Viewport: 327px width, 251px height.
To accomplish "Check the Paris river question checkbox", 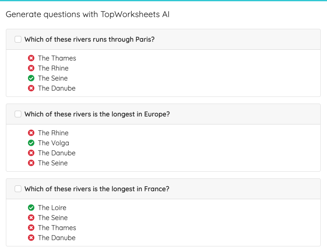I will 18,39.
